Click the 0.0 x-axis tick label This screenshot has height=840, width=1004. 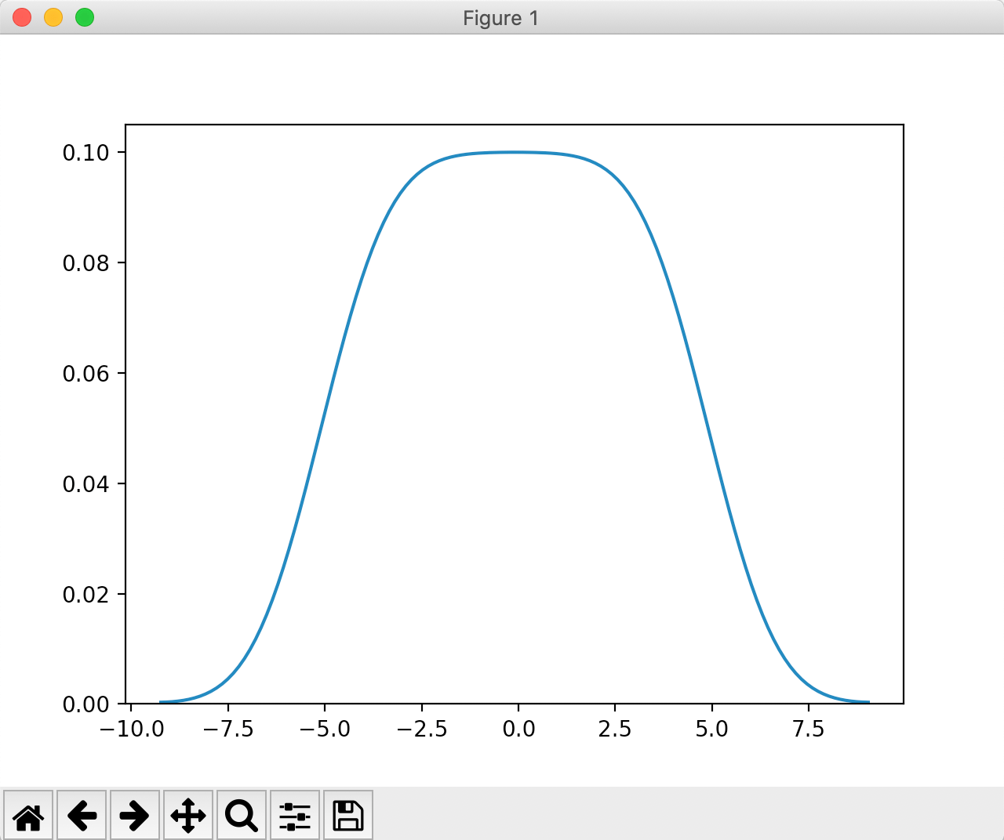click(519, 729)
